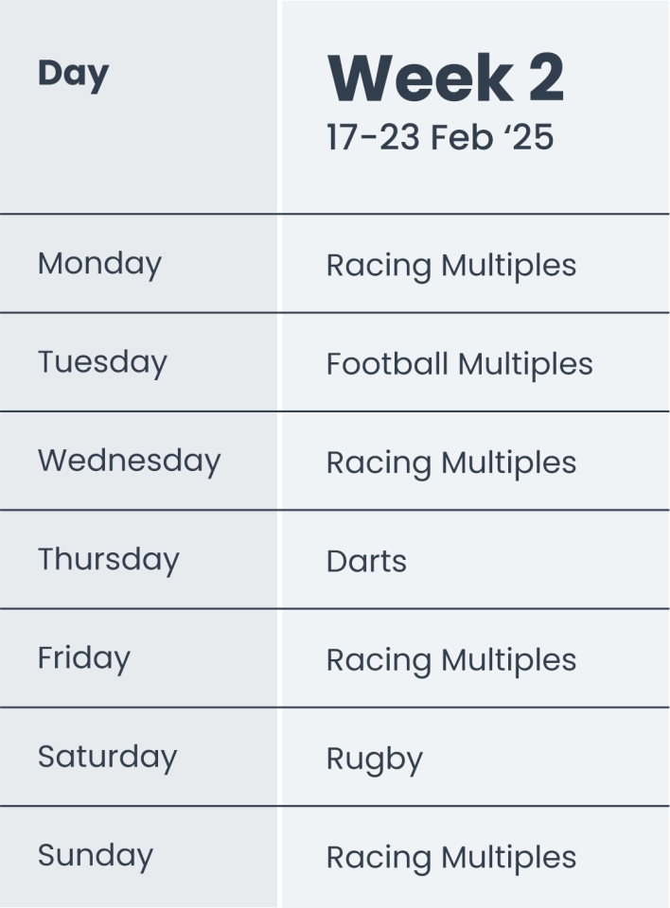Select the Sunday row label

(95, 855)
